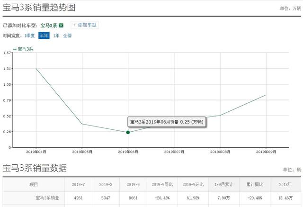Click the 2019年04月 axis label
303x207 pixels.
click(36, 152)
